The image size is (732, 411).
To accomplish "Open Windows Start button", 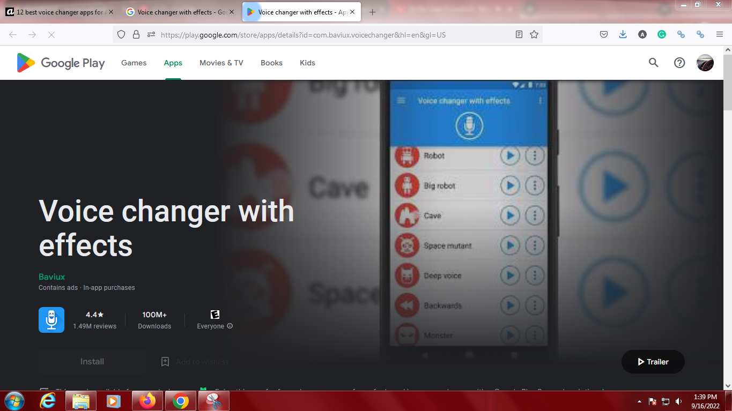I will pos(14,401).
